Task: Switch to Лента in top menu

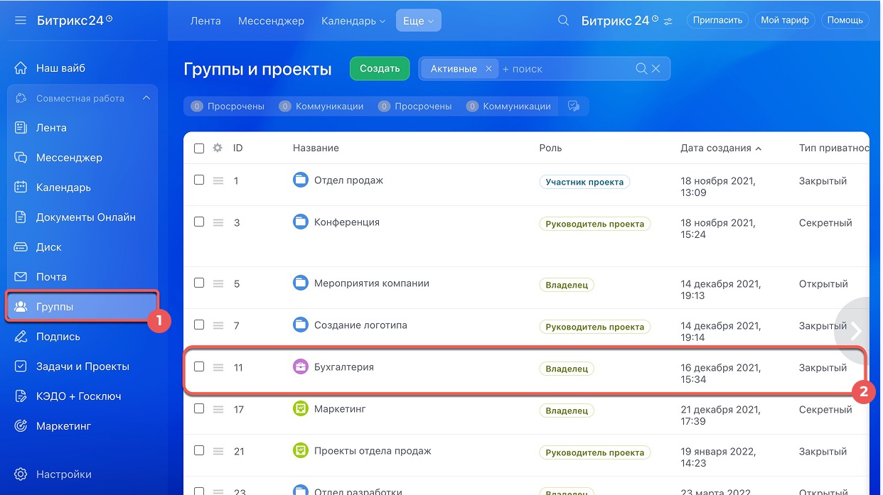Action: click(205, 21)
